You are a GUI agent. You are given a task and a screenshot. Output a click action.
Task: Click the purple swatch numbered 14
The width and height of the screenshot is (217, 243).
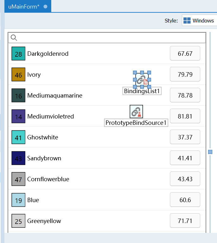point(18,116)
